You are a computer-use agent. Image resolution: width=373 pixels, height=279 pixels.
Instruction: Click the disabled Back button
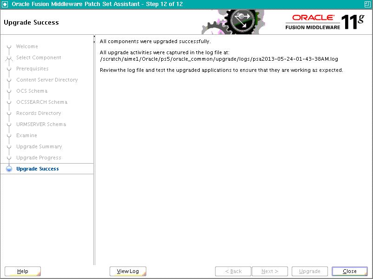point(233,271)
